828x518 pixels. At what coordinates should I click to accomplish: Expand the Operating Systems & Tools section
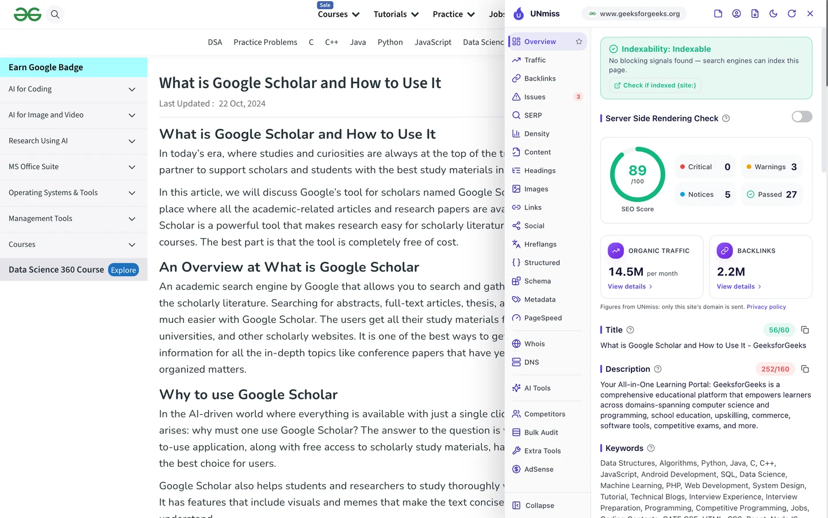(74, 193)
